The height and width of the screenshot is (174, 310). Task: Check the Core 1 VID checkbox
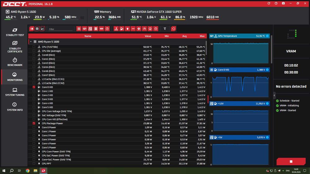tap(34, 91)
